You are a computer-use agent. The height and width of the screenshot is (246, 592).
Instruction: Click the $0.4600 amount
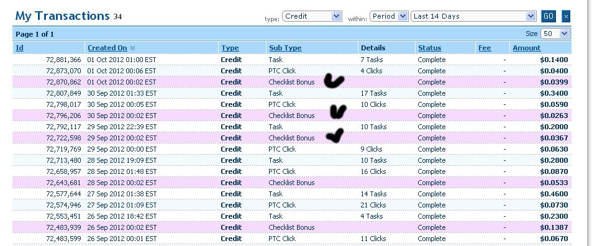pos(554,194)
